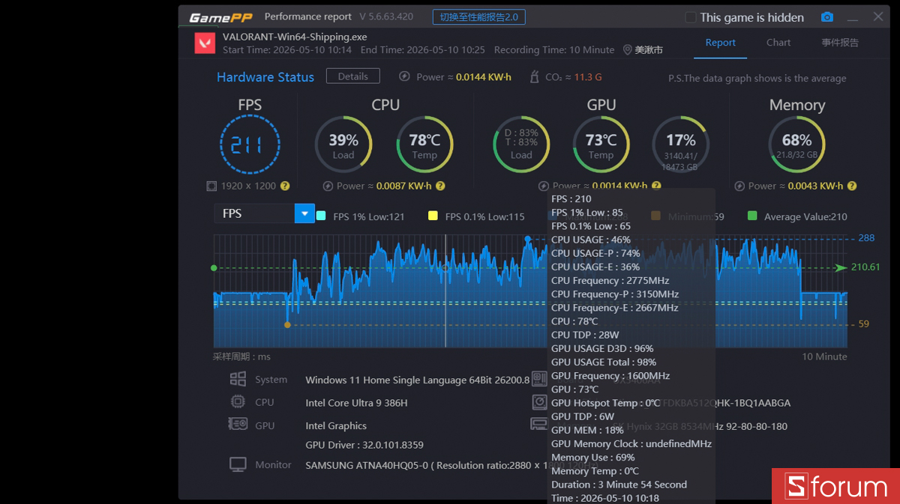The image size is (900, 504).
Task: Click the Intel Graphics text
Action: [336, 425]
